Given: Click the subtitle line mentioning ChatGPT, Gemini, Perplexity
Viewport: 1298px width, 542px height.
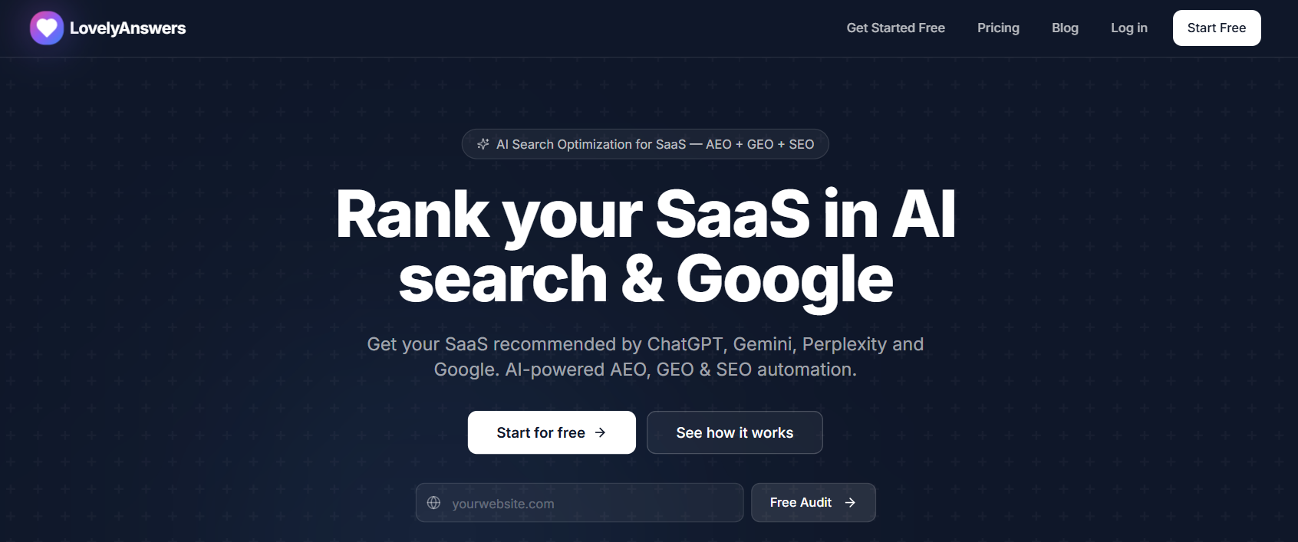Looking at the screenshot, I should click(x=645, y=344).
